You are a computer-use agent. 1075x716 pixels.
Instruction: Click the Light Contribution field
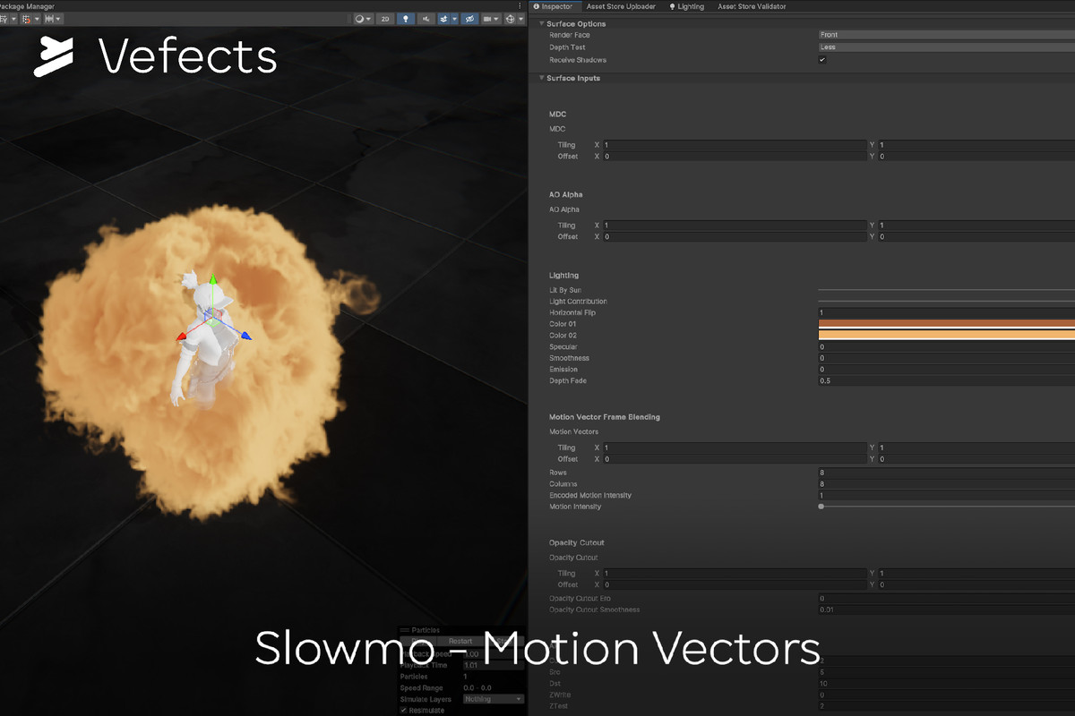coord(946,302)
